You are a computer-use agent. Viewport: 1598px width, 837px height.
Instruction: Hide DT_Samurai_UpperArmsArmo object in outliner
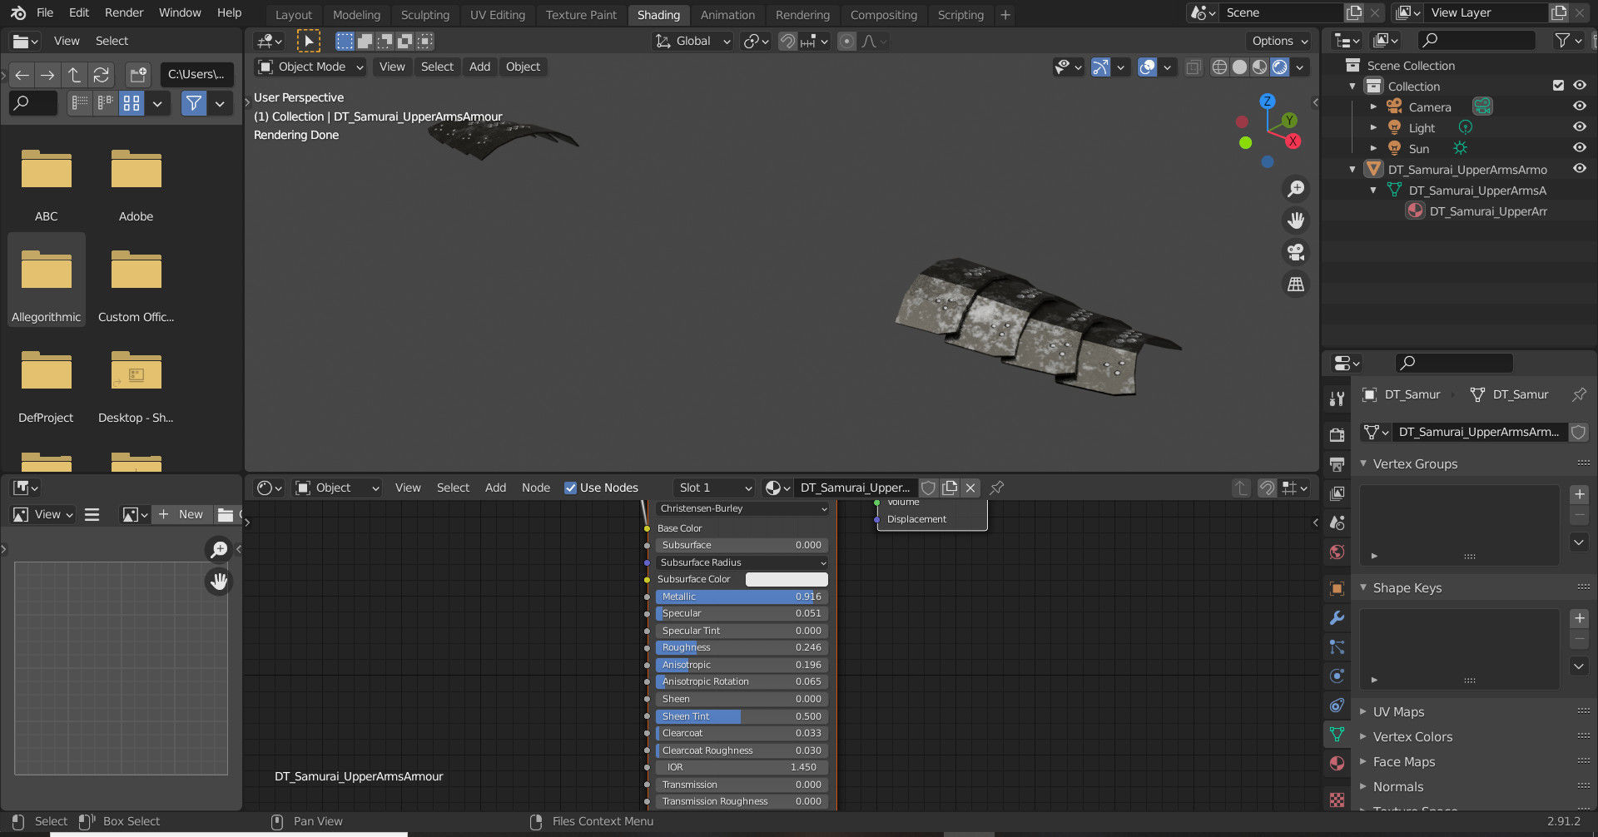(1579, 169)
